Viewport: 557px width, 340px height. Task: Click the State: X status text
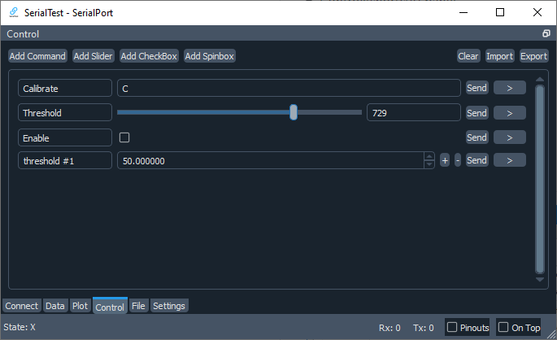[x=20, y=327]
